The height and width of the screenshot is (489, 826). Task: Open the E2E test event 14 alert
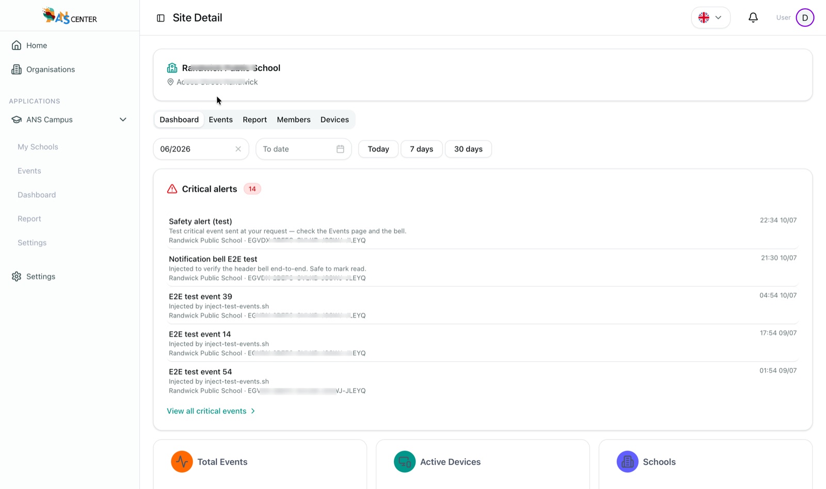click(x=483, y=343)
